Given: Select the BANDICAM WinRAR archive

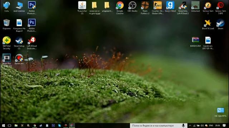Looking at the screenshot, I should pyautogui.click(x=195, y=42).
